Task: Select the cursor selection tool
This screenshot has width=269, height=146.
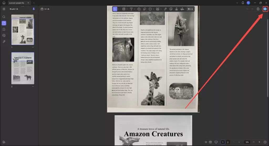Action: pos(115,9)
